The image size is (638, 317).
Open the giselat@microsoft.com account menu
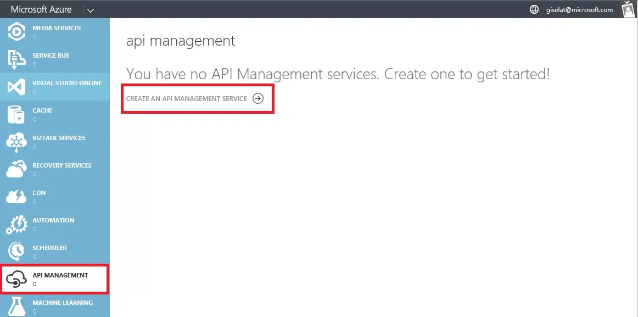point(579,10)
